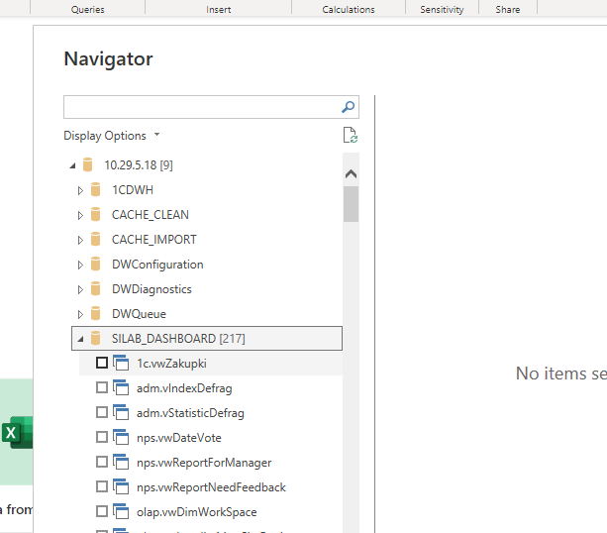Click the 1CDWH database icon
The image size is (607, 533).
click(x=96, y=190)
